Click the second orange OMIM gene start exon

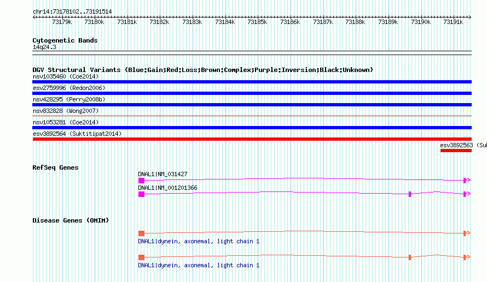pos(141,257)
